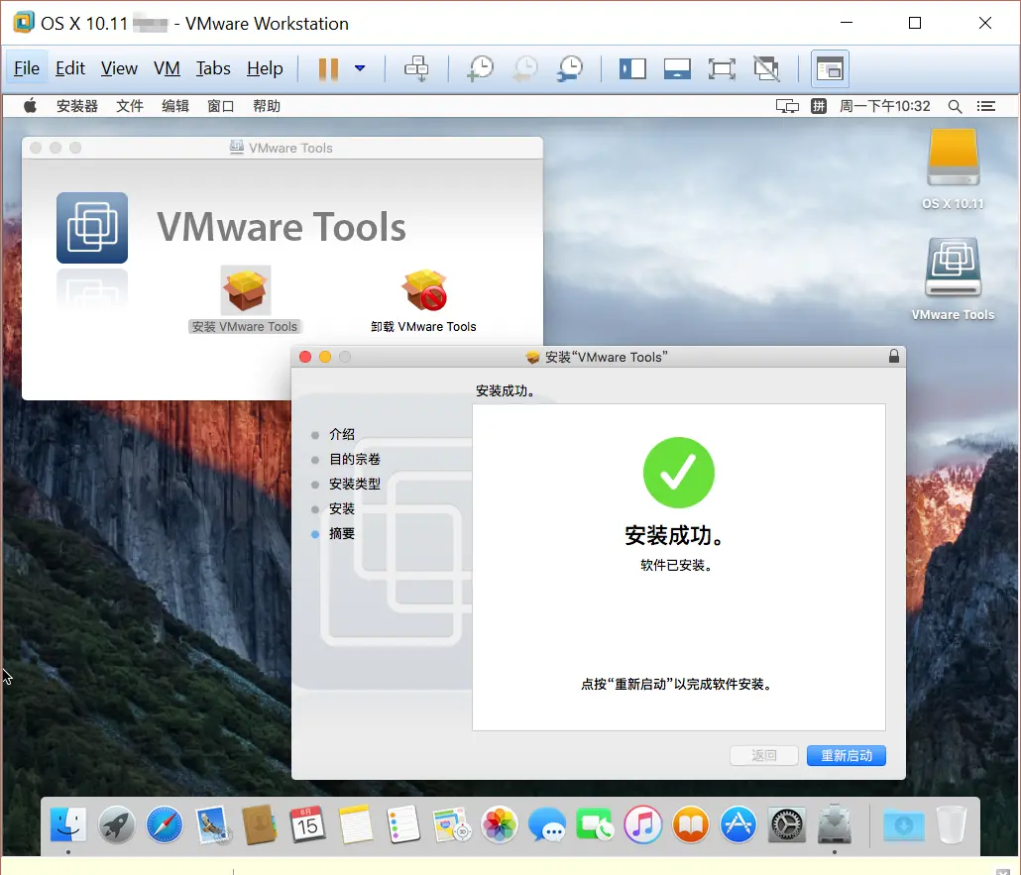Open the 窗口 menu in the guest
Image resolution: width=1021 pixels, height=875 pixels.
(x=220, y=106)
